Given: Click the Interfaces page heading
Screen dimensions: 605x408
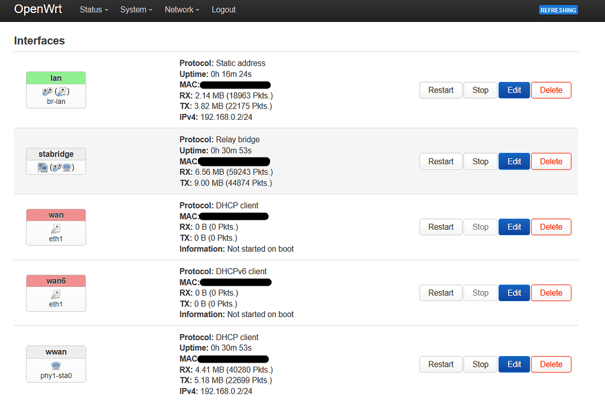Looking at the screenshot, I should coord(39,41).
